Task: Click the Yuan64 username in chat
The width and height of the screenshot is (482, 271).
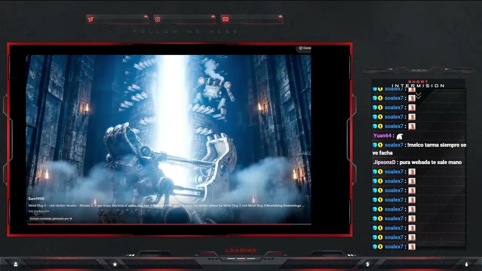Action: click(382, 135)
